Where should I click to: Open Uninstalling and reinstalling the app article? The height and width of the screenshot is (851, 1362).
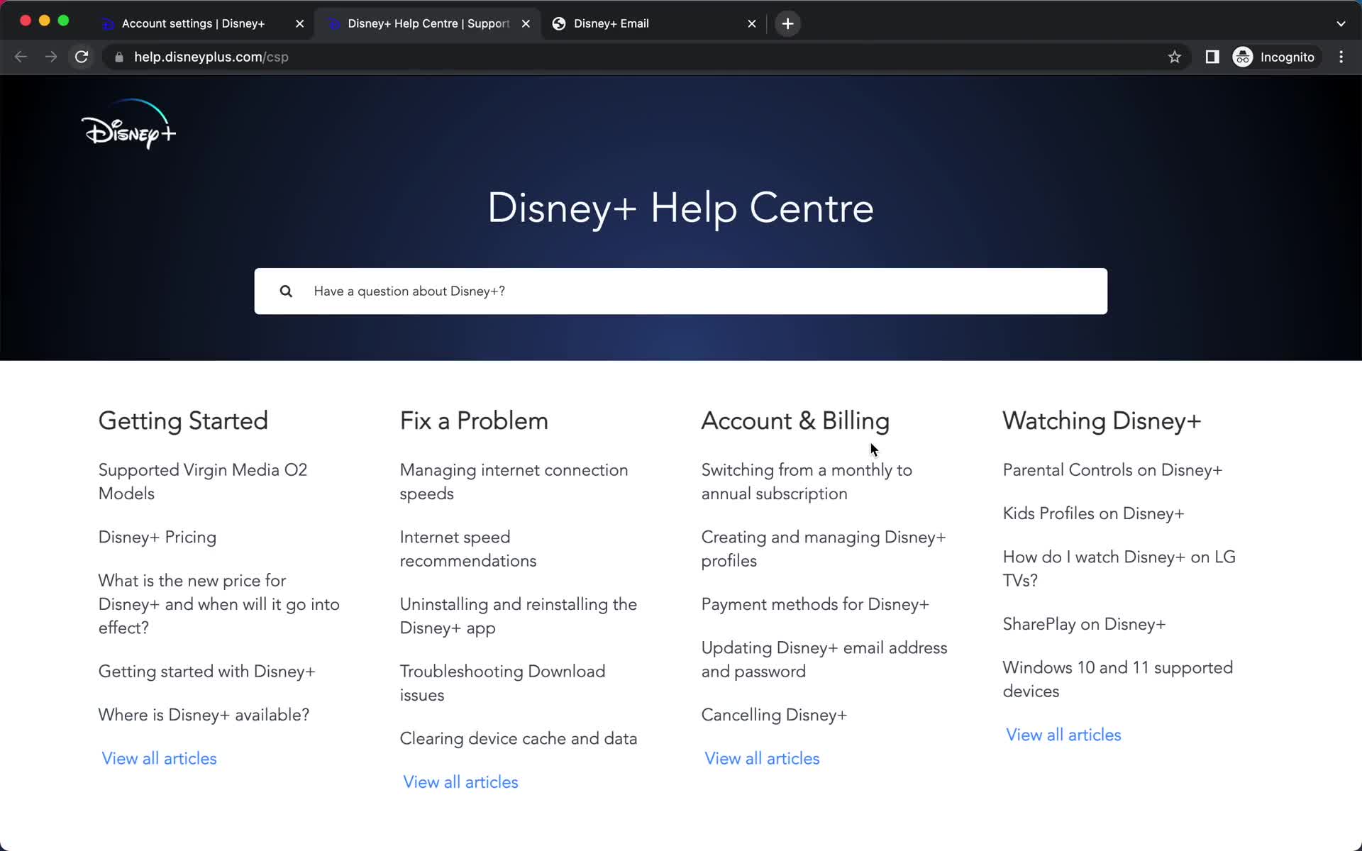point(519,616)
